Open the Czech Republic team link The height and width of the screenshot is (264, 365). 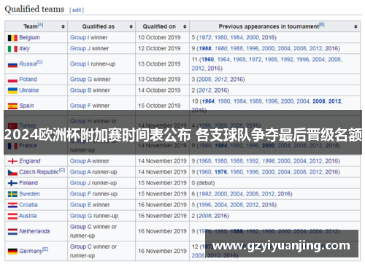coord(39,172)
